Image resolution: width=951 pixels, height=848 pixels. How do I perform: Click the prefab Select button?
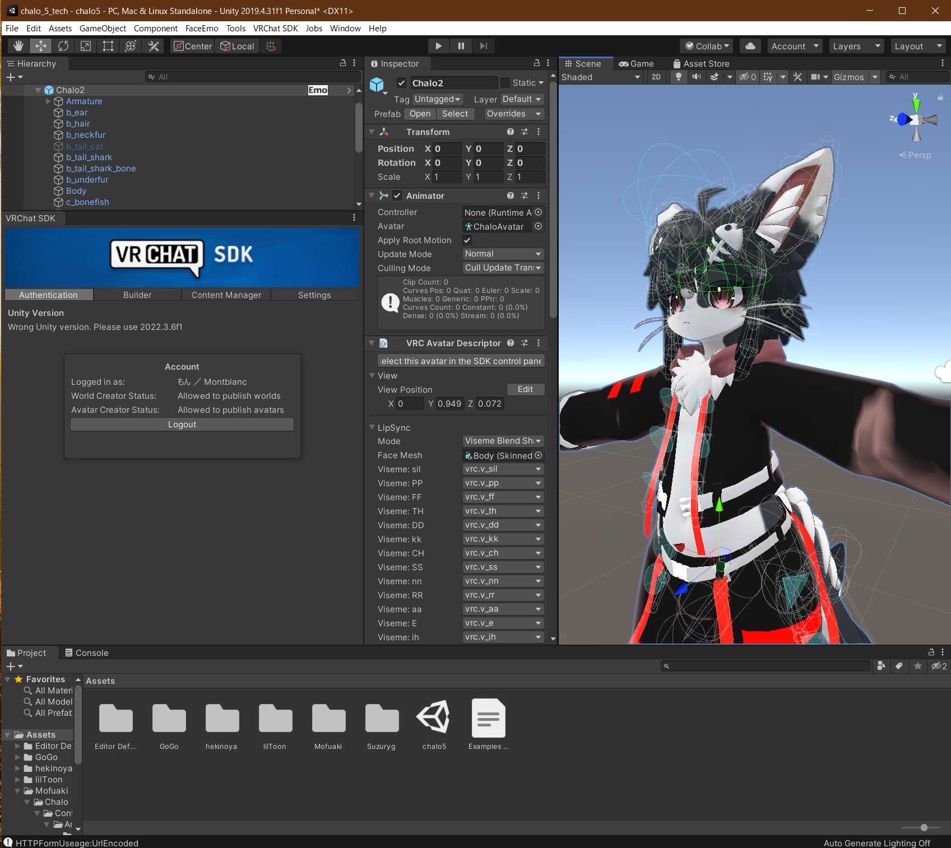[x=455, y=114]
